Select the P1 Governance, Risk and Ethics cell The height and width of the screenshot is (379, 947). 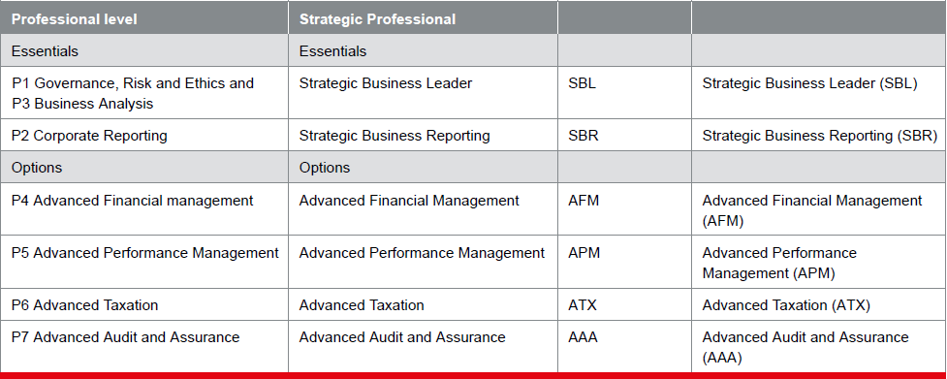click(x=143, y=93)
